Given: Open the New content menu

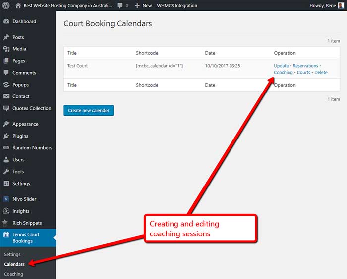Looking at the screenshot, I should click(143, 6).
